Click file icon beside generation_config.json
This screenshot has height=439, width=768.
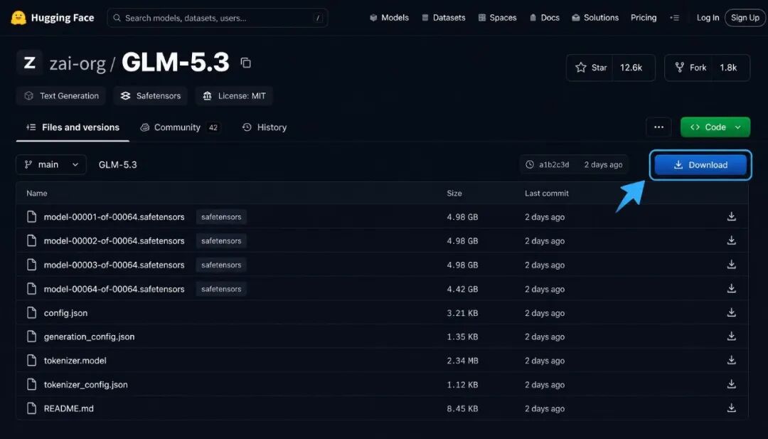pos(32,337)
